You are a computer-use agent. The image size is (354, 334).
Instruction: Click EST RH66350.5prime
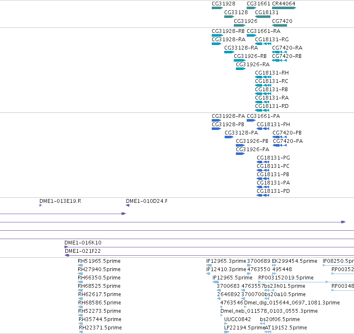tap(80, 282)
